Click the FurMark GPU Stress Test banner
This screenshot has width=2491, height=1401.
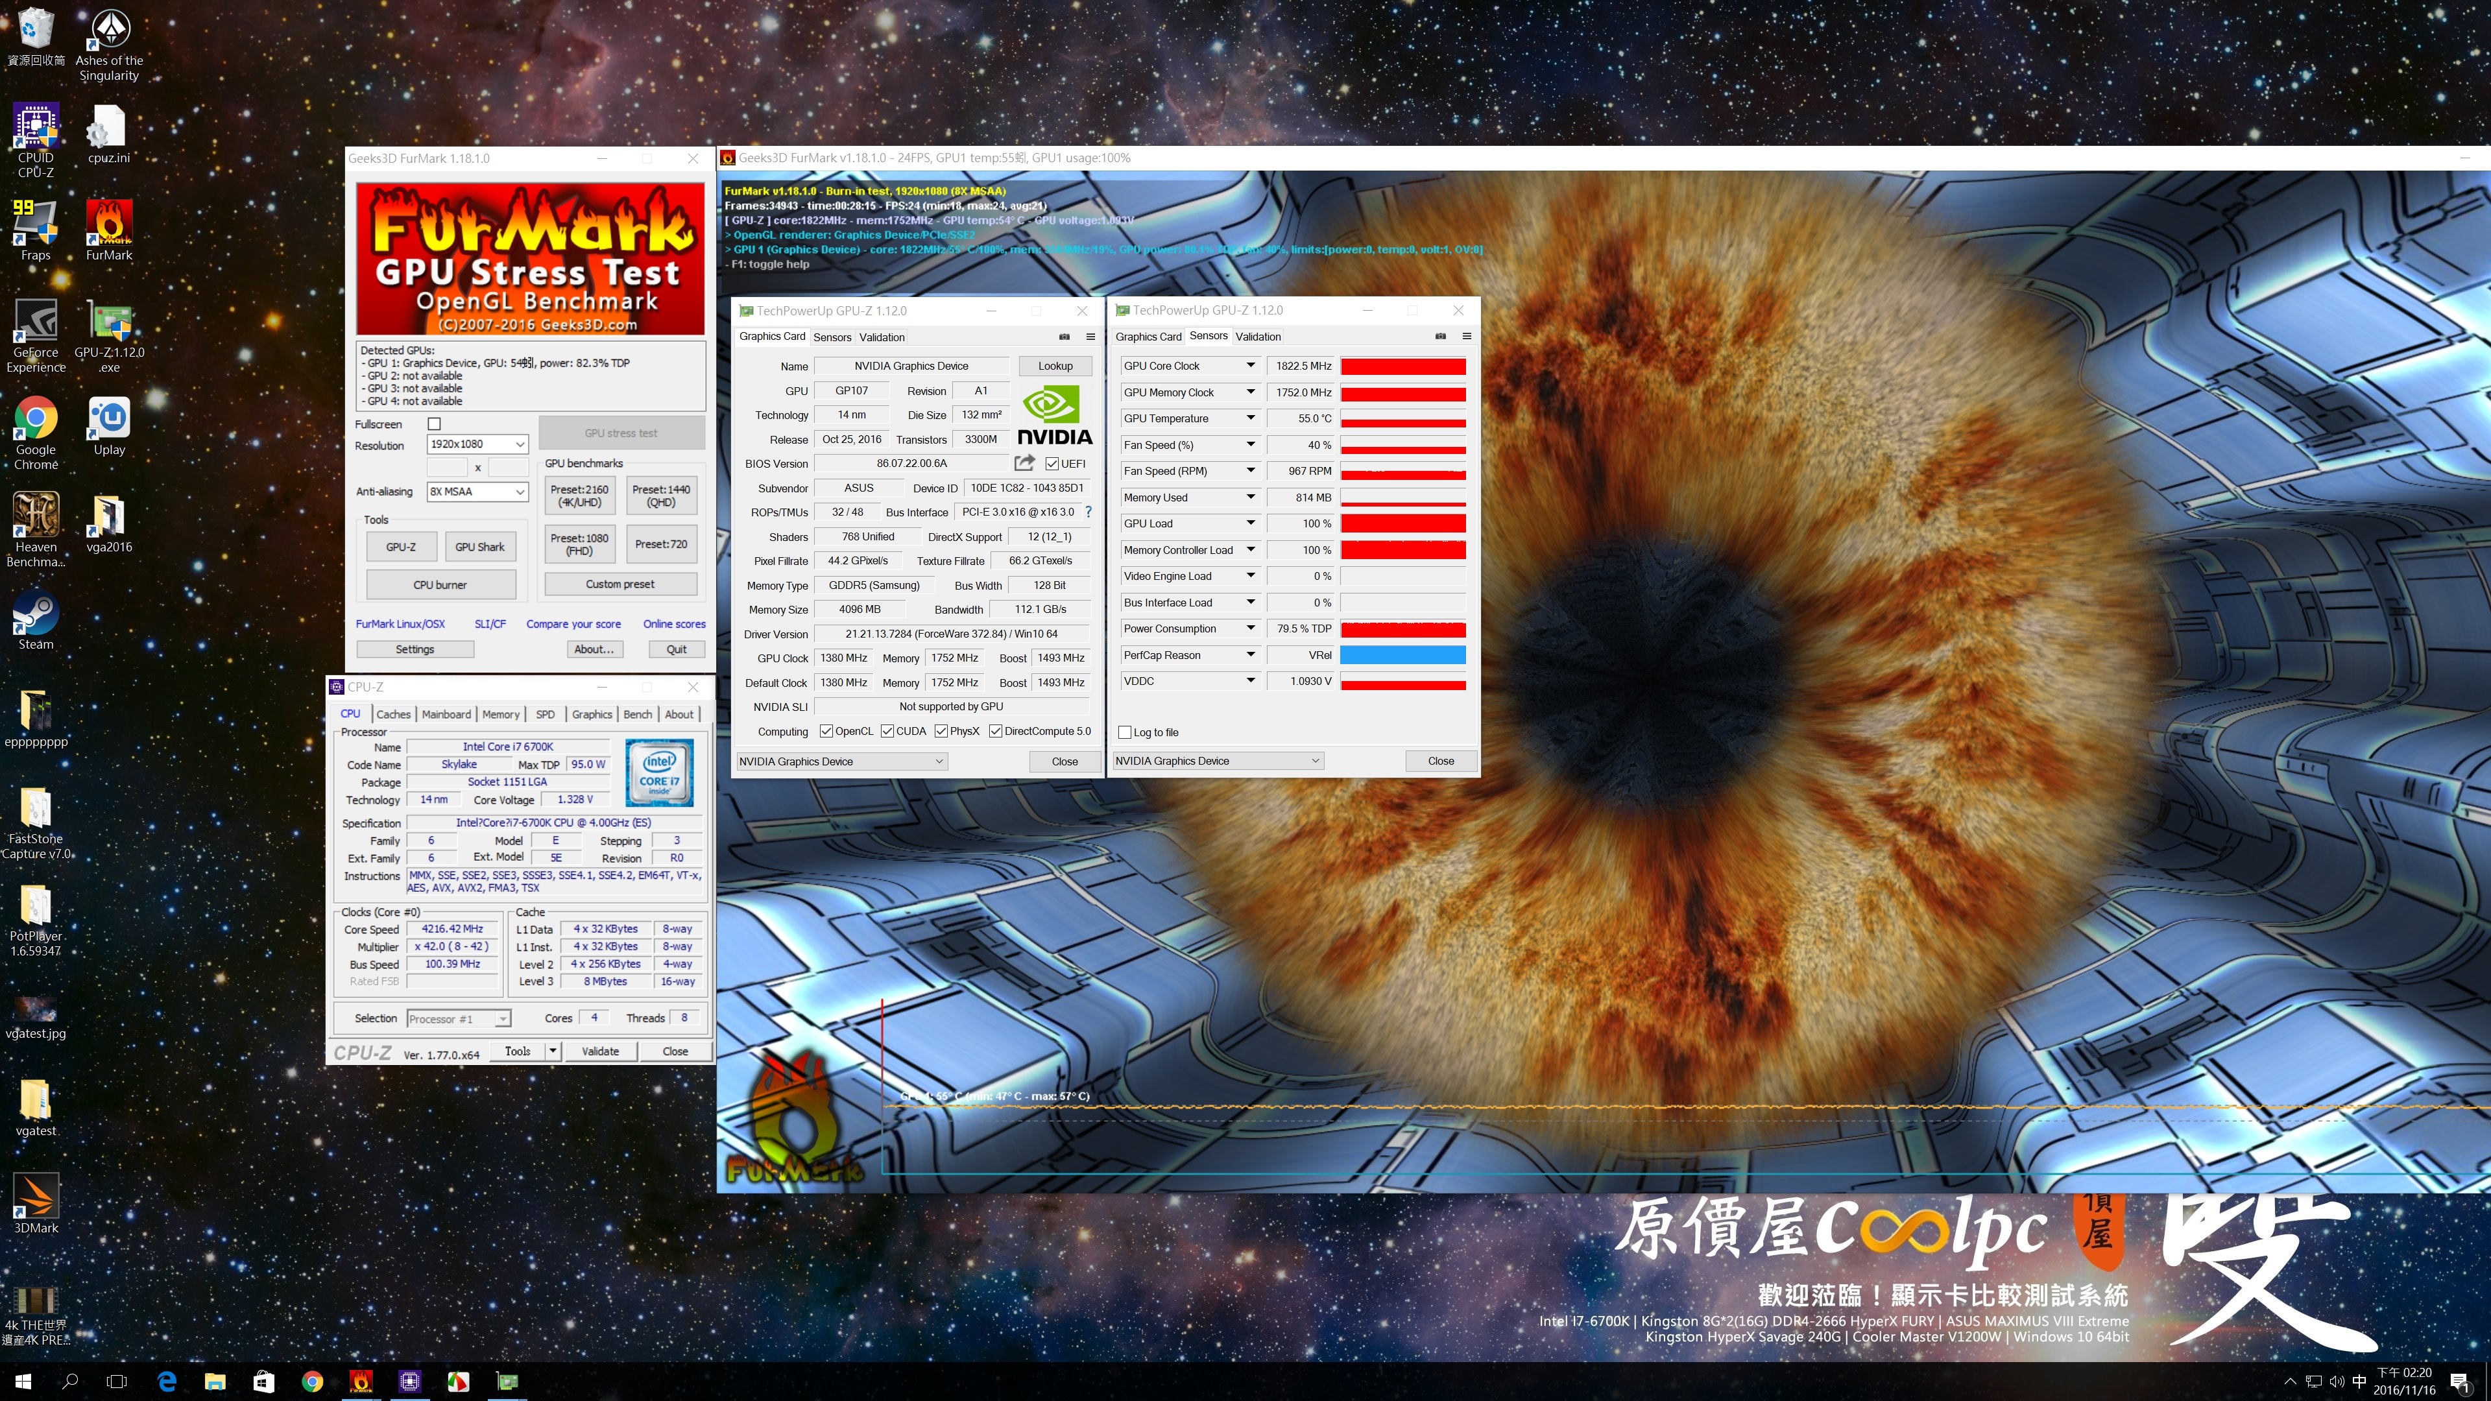pyautogui.click(x=530, y=259)
